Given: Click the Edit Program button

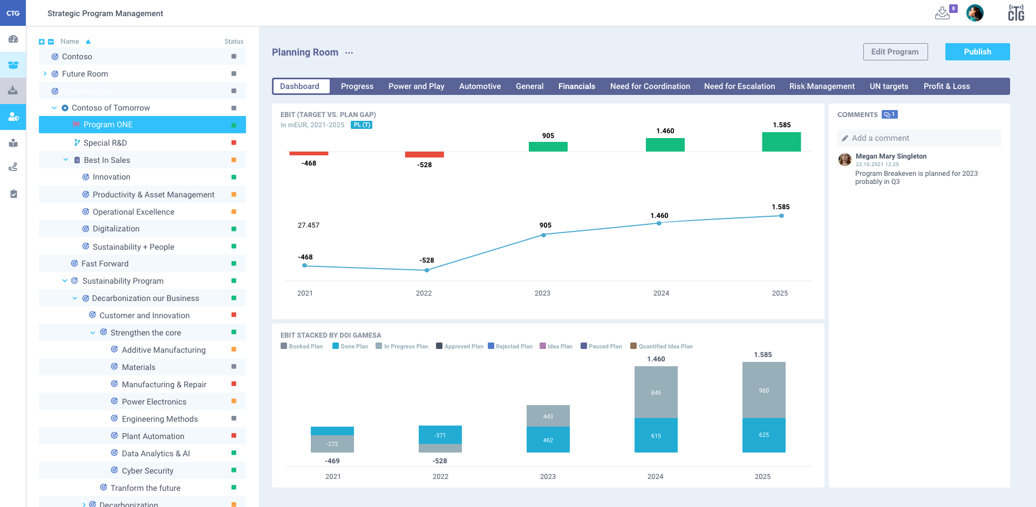Looking at the screenshot, I should (x=895, y=52).
